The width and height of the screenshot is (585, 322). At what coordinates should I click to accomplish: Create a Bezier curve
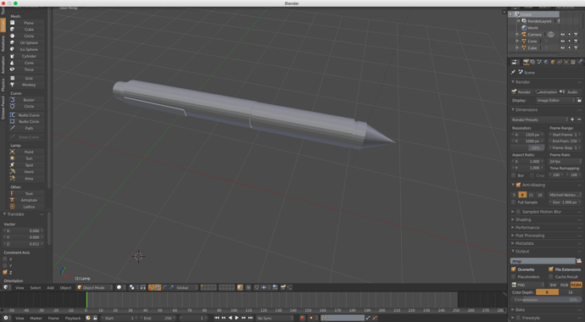pos(26,100)
